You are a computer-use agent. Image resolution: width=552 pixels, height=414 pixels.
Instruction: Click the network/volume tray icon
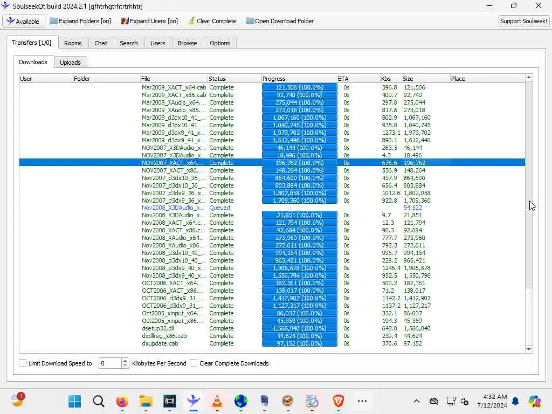coord(451,401)
